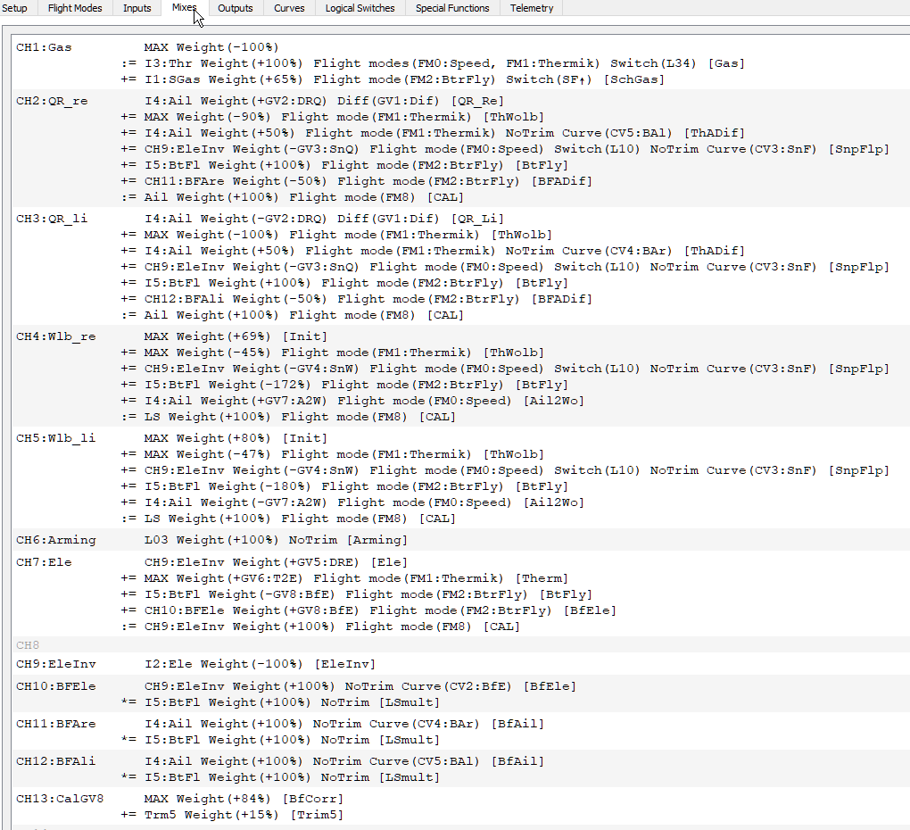The width and height of the screenshot is (910, 830).
Task: Select the Trm5 Weight(+15%) [Trim5] line
Action: click(233, 815)
